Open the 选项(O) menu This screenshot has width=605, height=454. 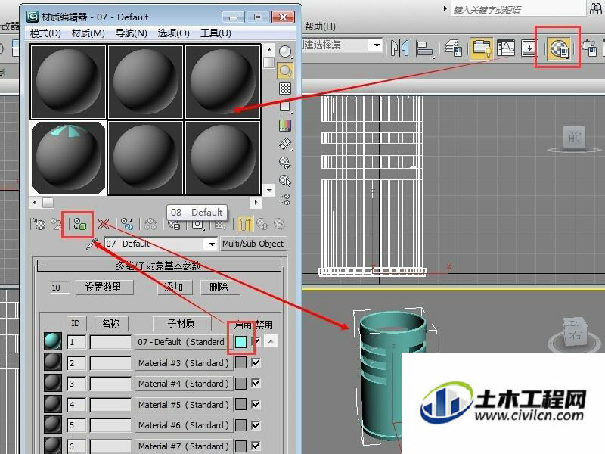[x=174, y=33]
